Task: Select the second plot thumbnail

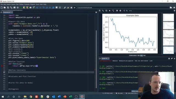Action: click(168, 26)
